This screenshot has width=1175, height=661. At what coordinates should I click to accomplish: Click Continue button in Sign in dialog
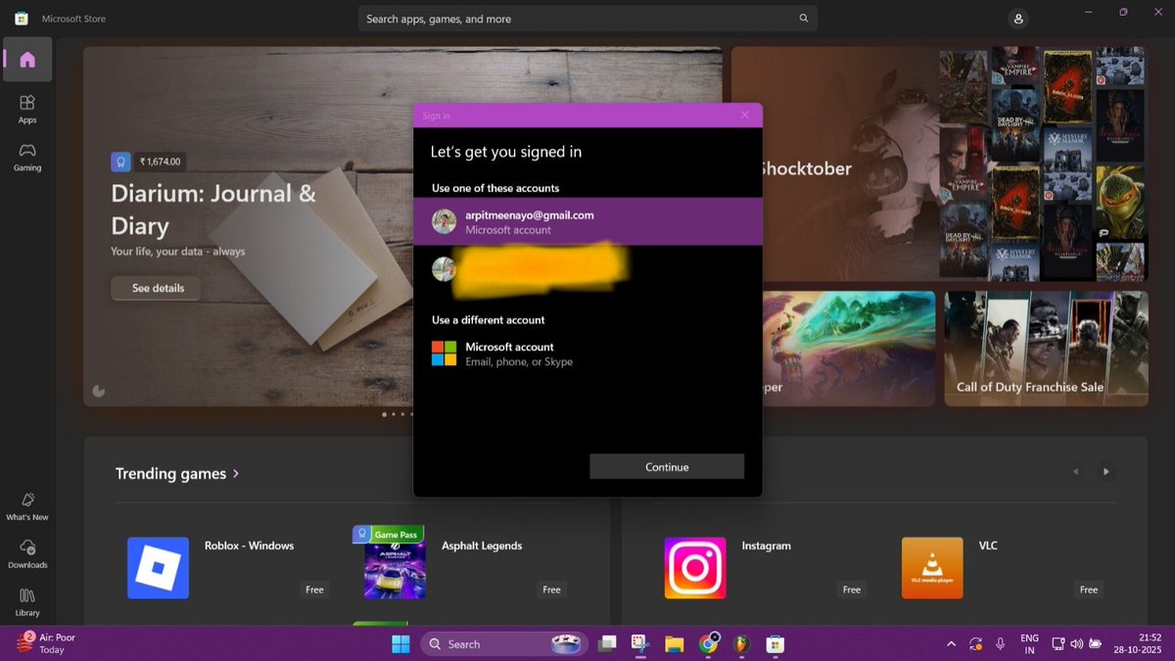(x=667, y=467)
